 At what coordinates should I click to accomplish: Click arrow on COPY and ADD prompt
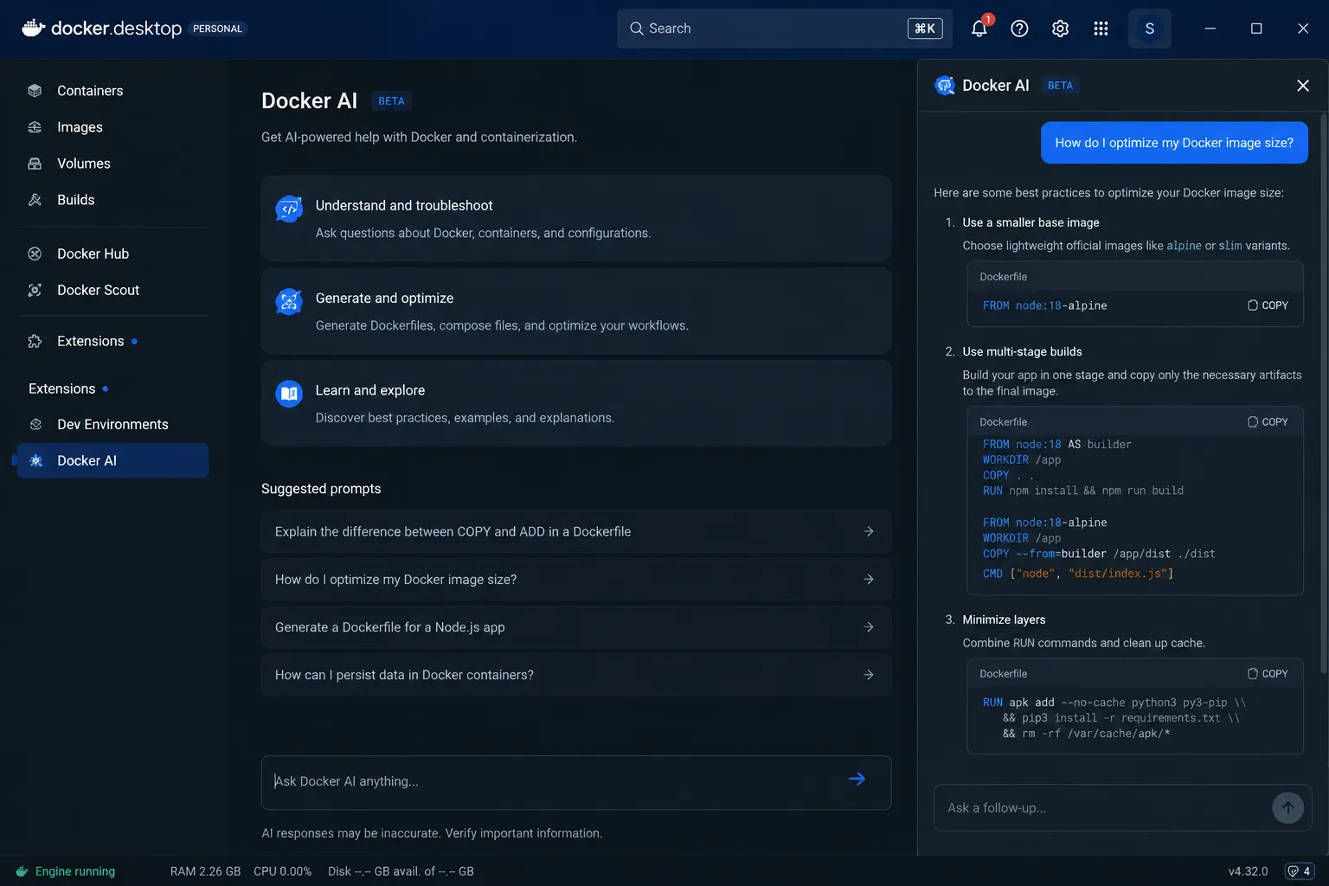point(869,531)
